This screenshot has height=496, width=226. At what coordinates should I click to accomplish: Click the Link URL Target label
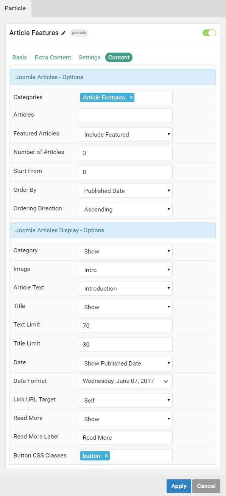pos(34,400)
